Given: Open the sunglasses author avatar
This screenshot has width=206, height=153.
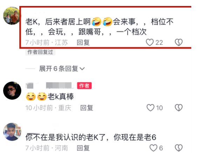Looking at the screenshot, I should (12, 90).
